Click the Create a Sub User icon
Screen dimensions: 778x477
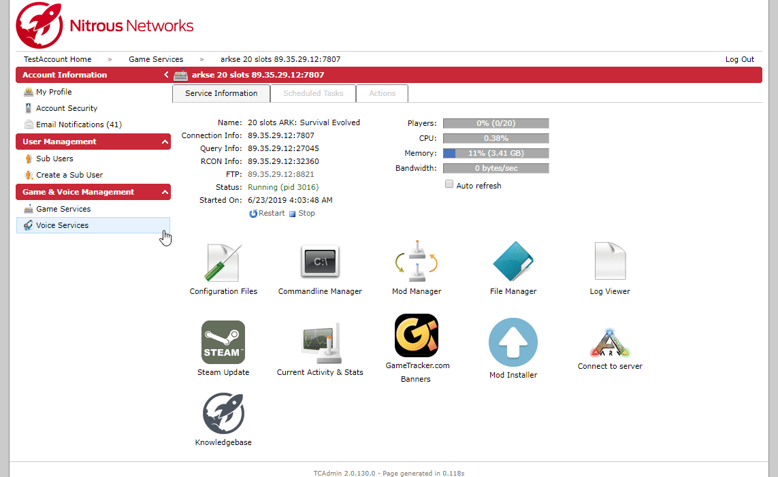[29, 175]
